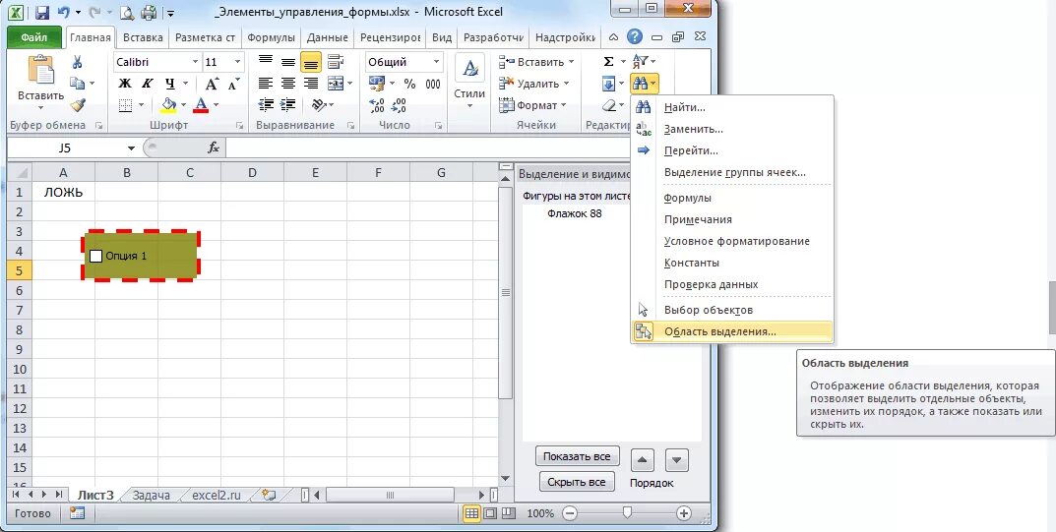This screenshot has height=532, width=1056.
Task: Switch to Normal view in status bar
Action: coord(471,513)
